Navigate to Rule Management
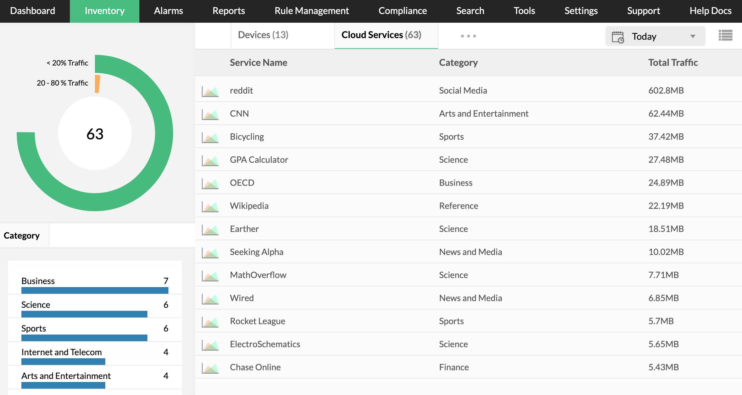Image resolution: width=742 pixels, height=395 pixels. click(x=311, y=10)
